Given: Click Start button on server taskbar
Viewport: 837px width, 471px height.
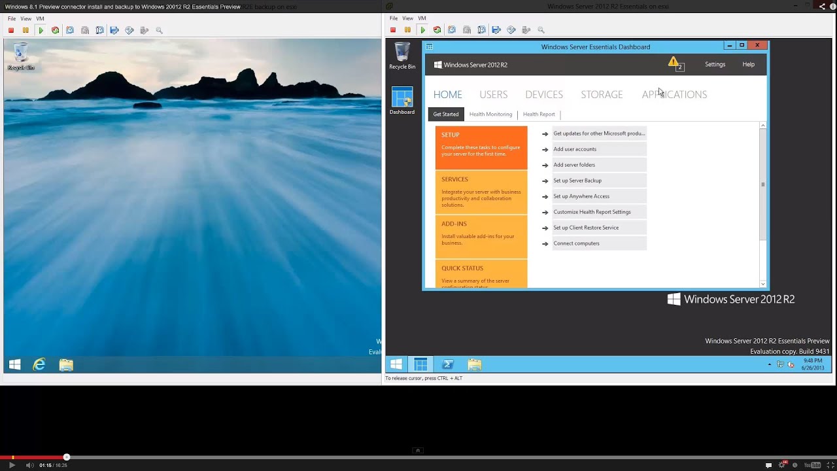Looking at the screenshot, I should coord(396,364).
